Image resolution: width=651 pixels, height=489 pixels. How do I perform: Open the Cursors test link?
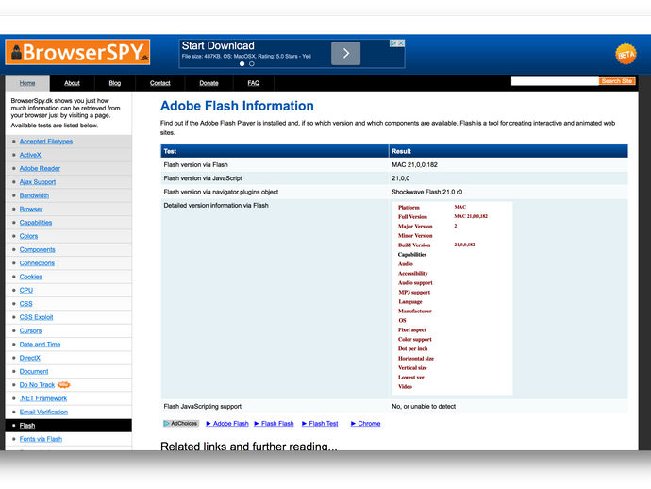click(31, 330)
